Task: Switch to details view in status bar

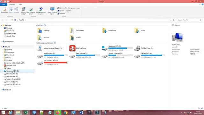Action: [199, 109]
